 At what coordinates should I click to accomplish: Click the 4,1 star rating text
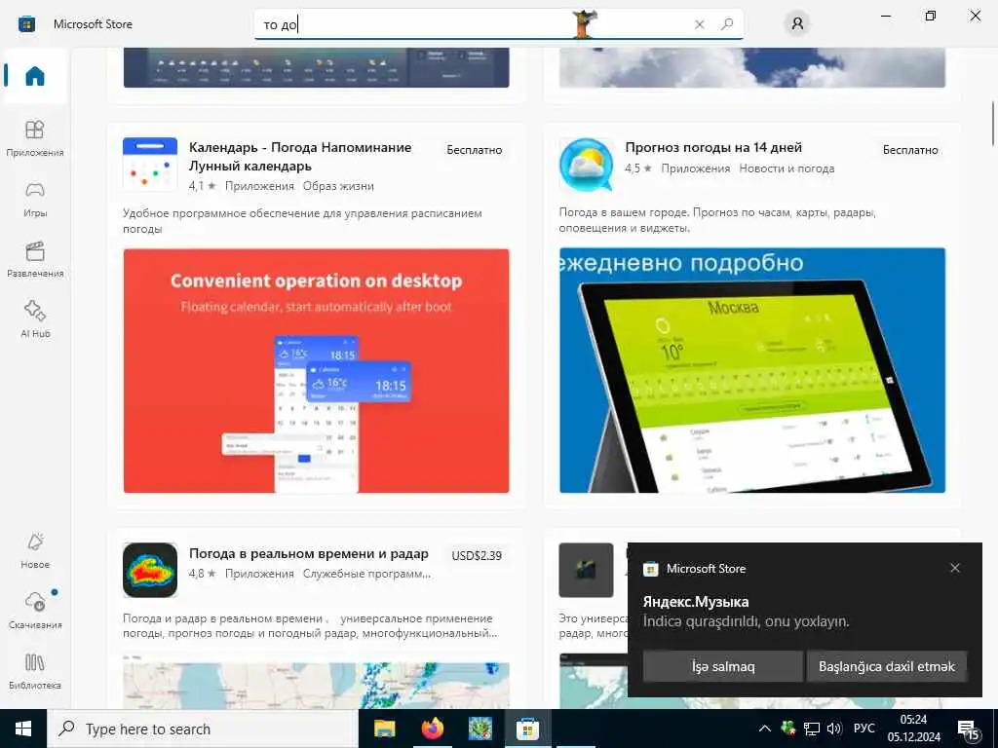pos(203,186)
